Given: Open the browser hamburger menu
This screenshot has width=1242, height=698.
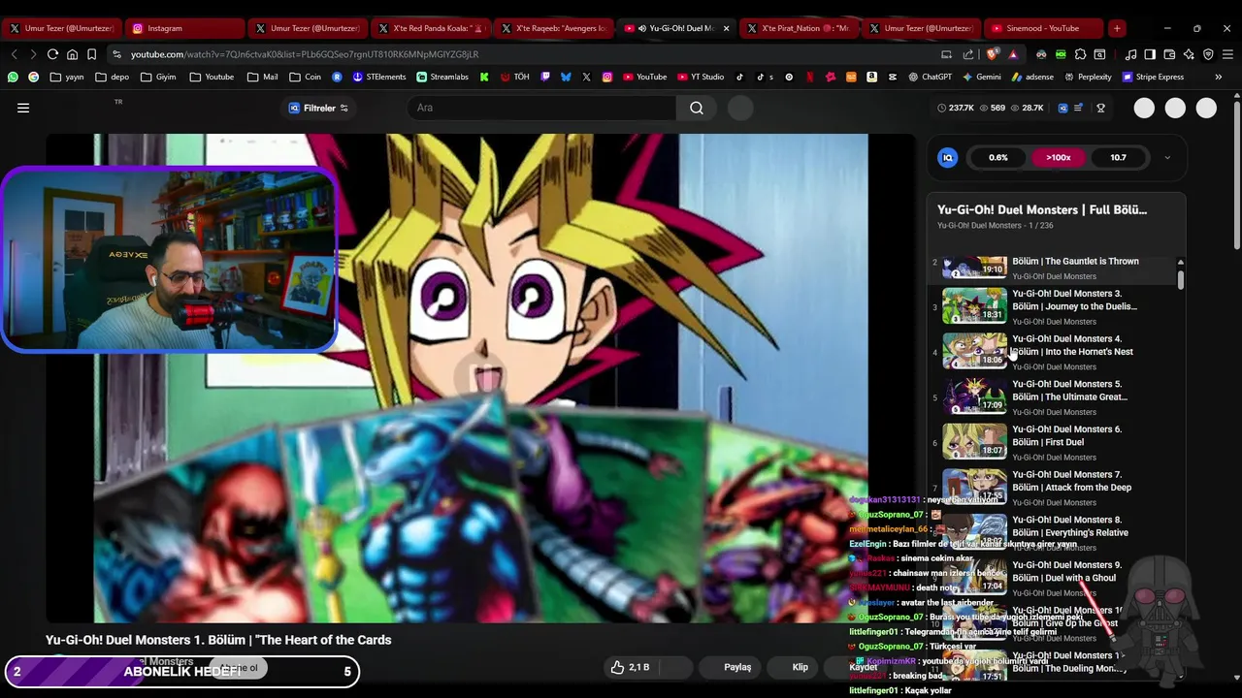Looking at the screenshot, I should point(1227,54).
